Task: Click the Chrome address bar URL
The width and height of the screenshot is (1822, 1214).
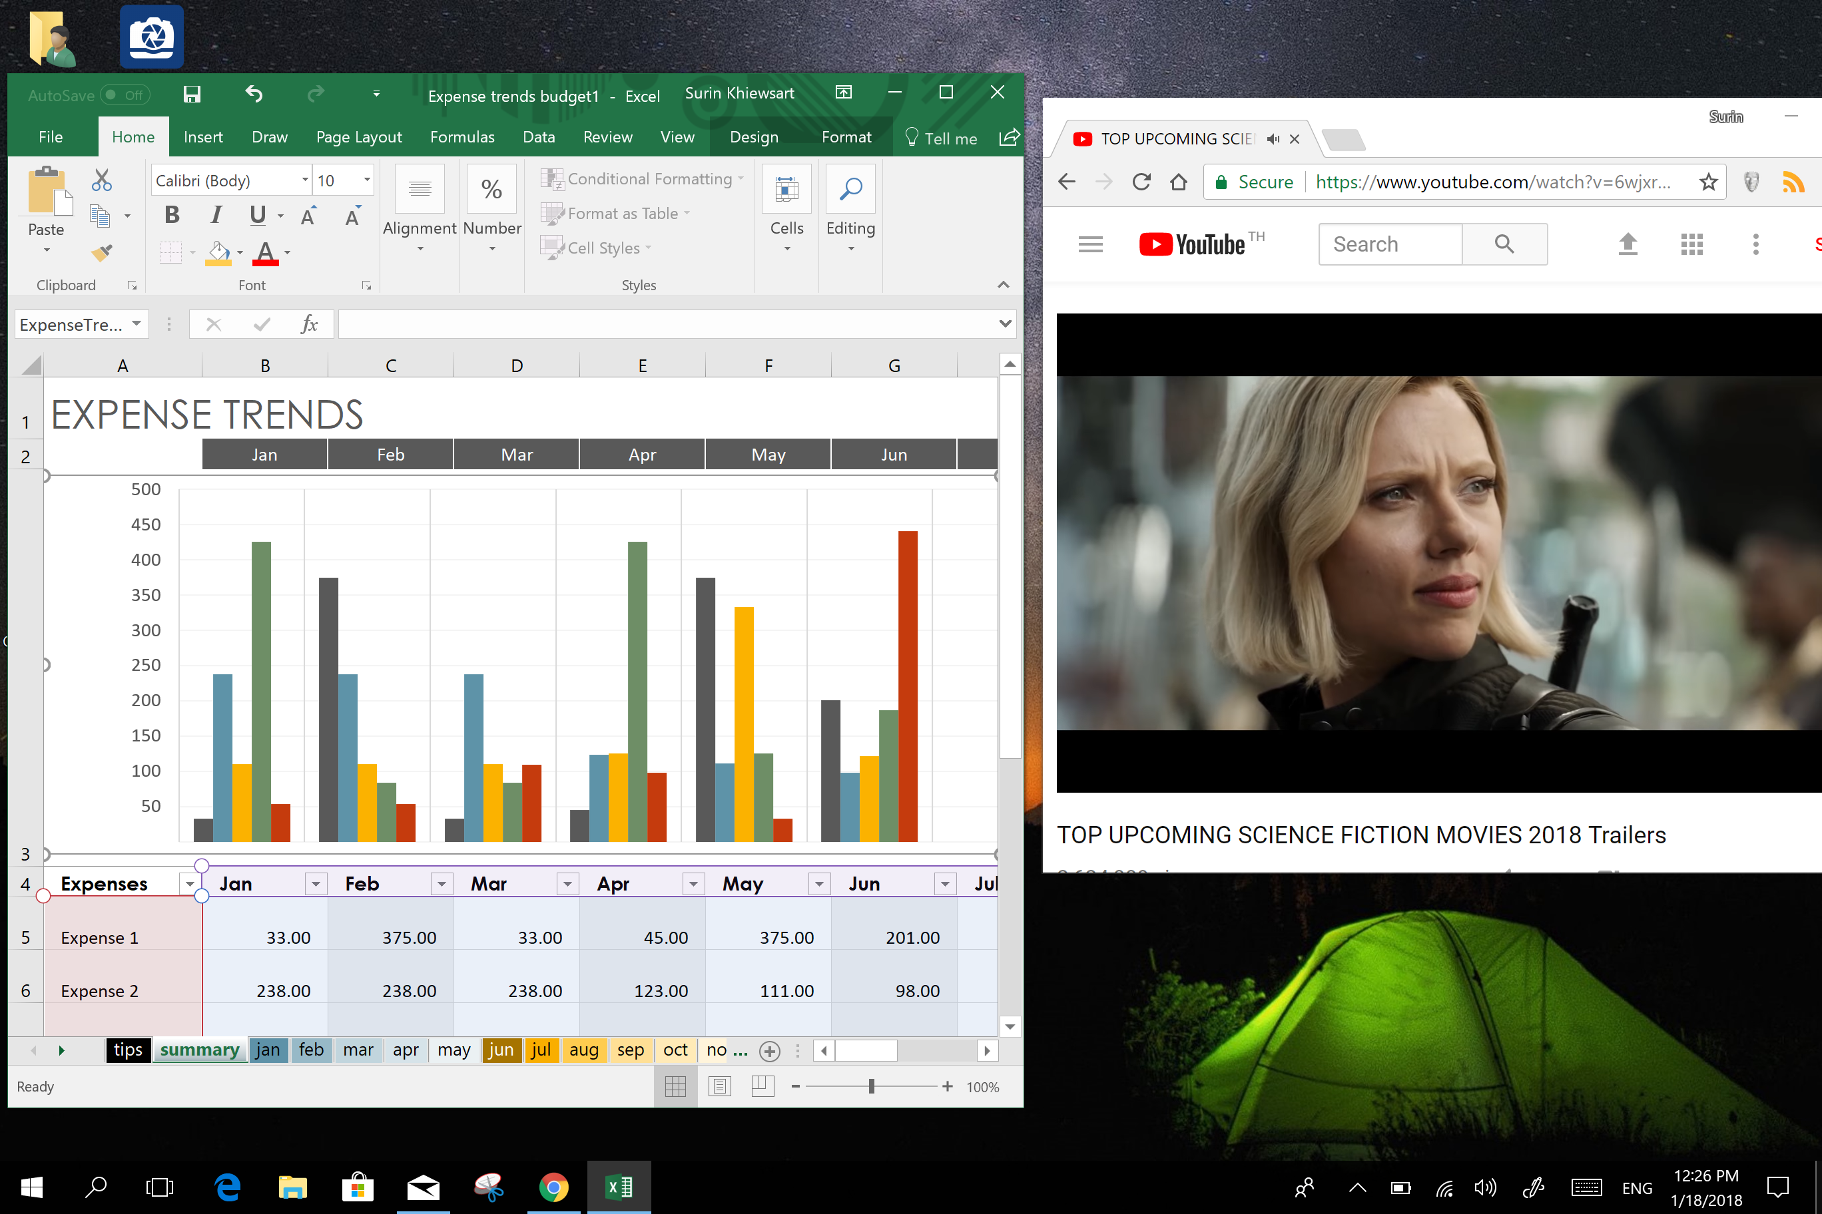Action: click(x=1493, y=182)
